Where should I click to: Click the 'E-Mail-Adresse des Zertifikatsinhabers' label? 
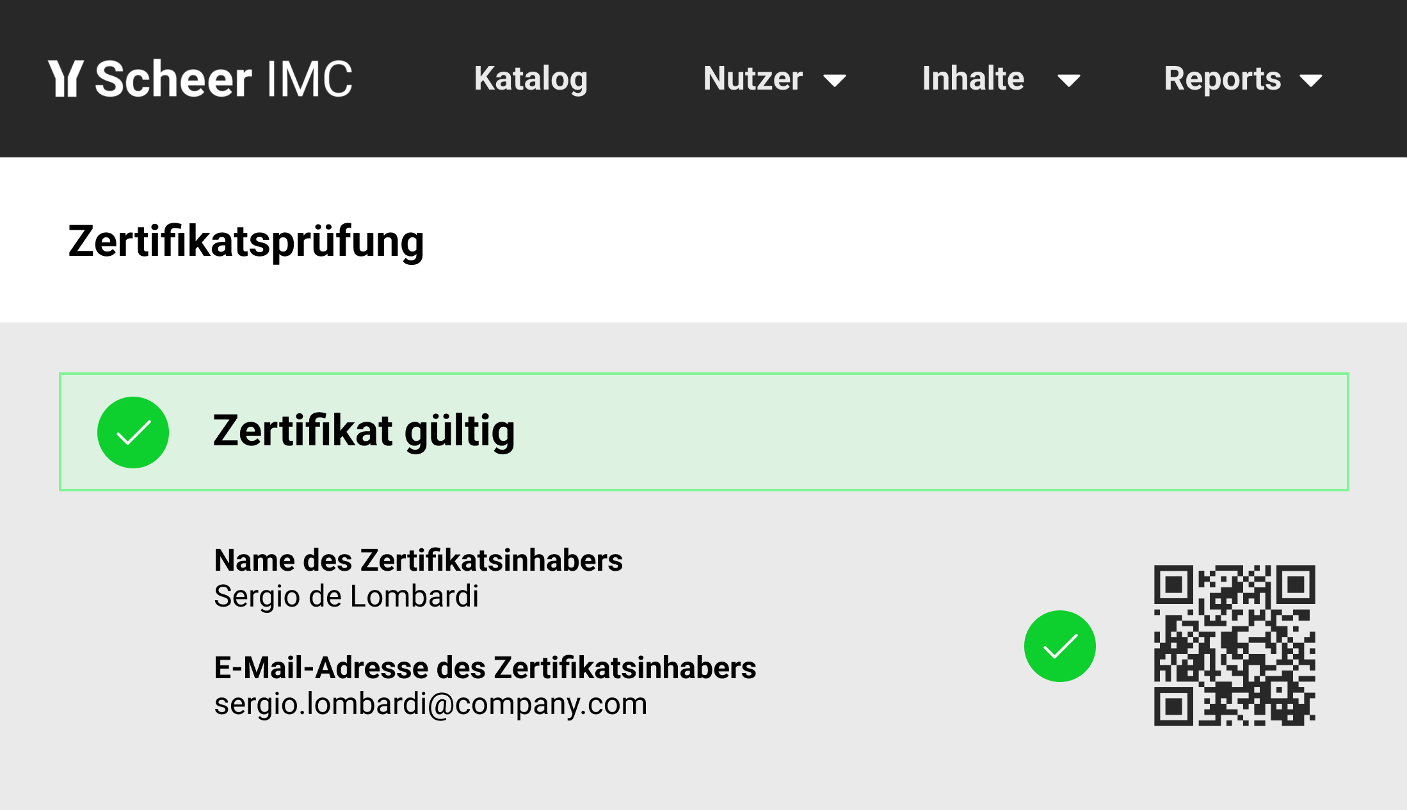point(485,668)
